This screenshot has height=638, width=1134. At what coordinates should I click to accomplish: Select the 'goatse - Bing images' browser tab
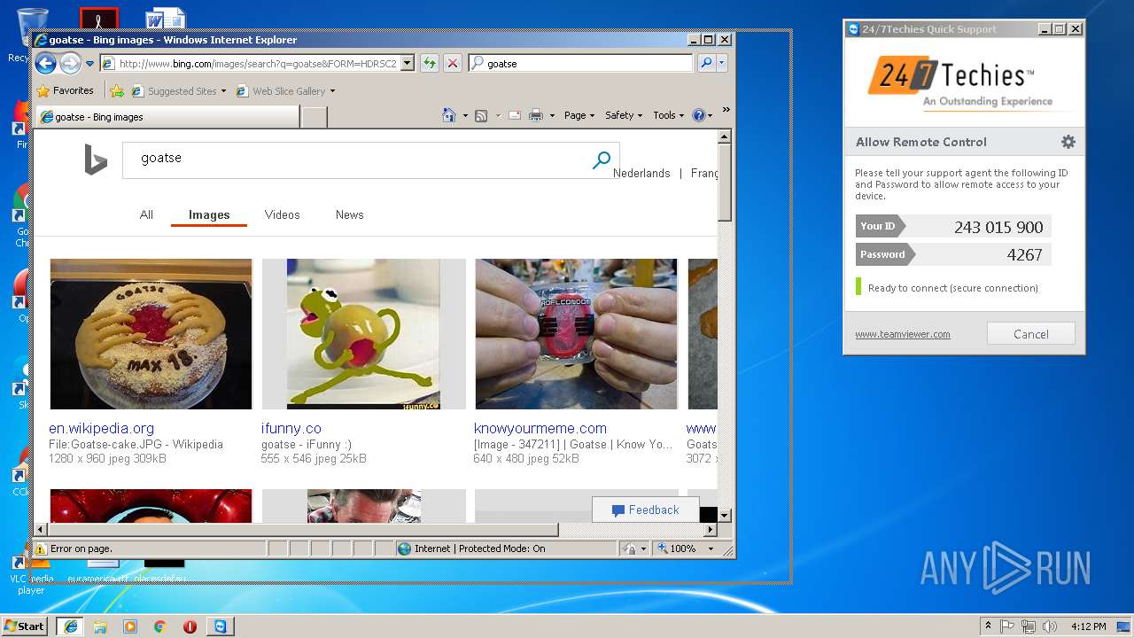pos(167,116)
